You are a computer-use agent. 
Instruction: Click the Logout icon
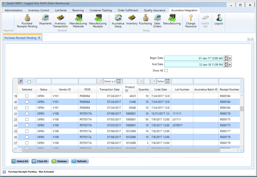point(219,18)
